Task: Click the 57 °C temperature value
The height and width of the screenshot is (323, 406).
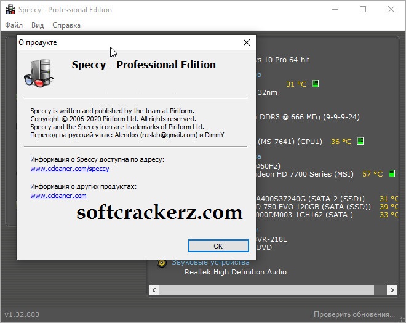Action: tap(373, 174)
